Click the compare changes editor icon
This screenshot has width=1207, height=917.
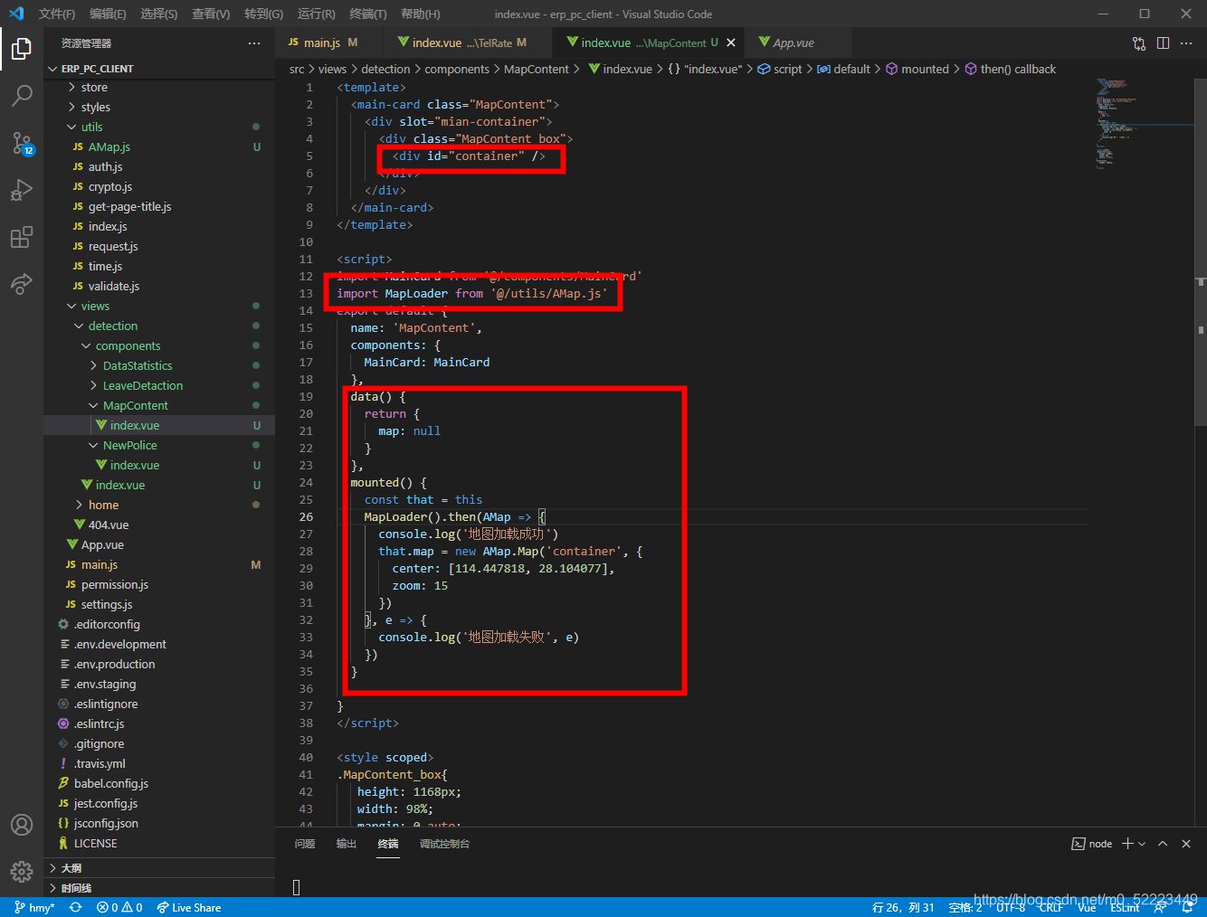[x=1139, y=43]
